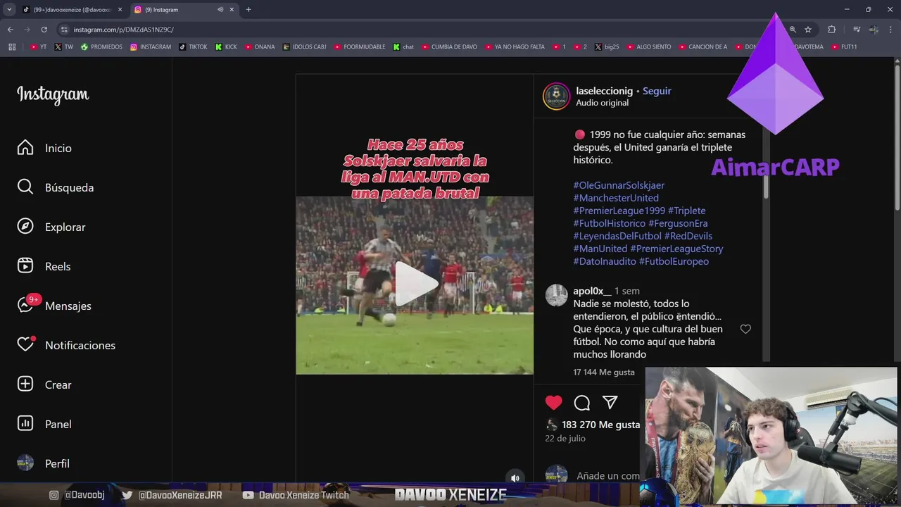This screenshot has width=901, height=507.
Task: Open hashtag #FutbolEuropeo
Action: (674, 261)
